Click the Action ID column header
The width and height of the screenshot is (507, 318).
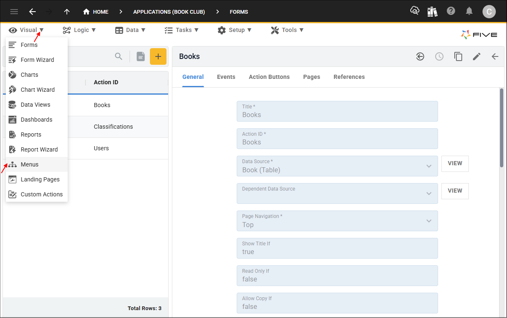(x=106, y=82)
